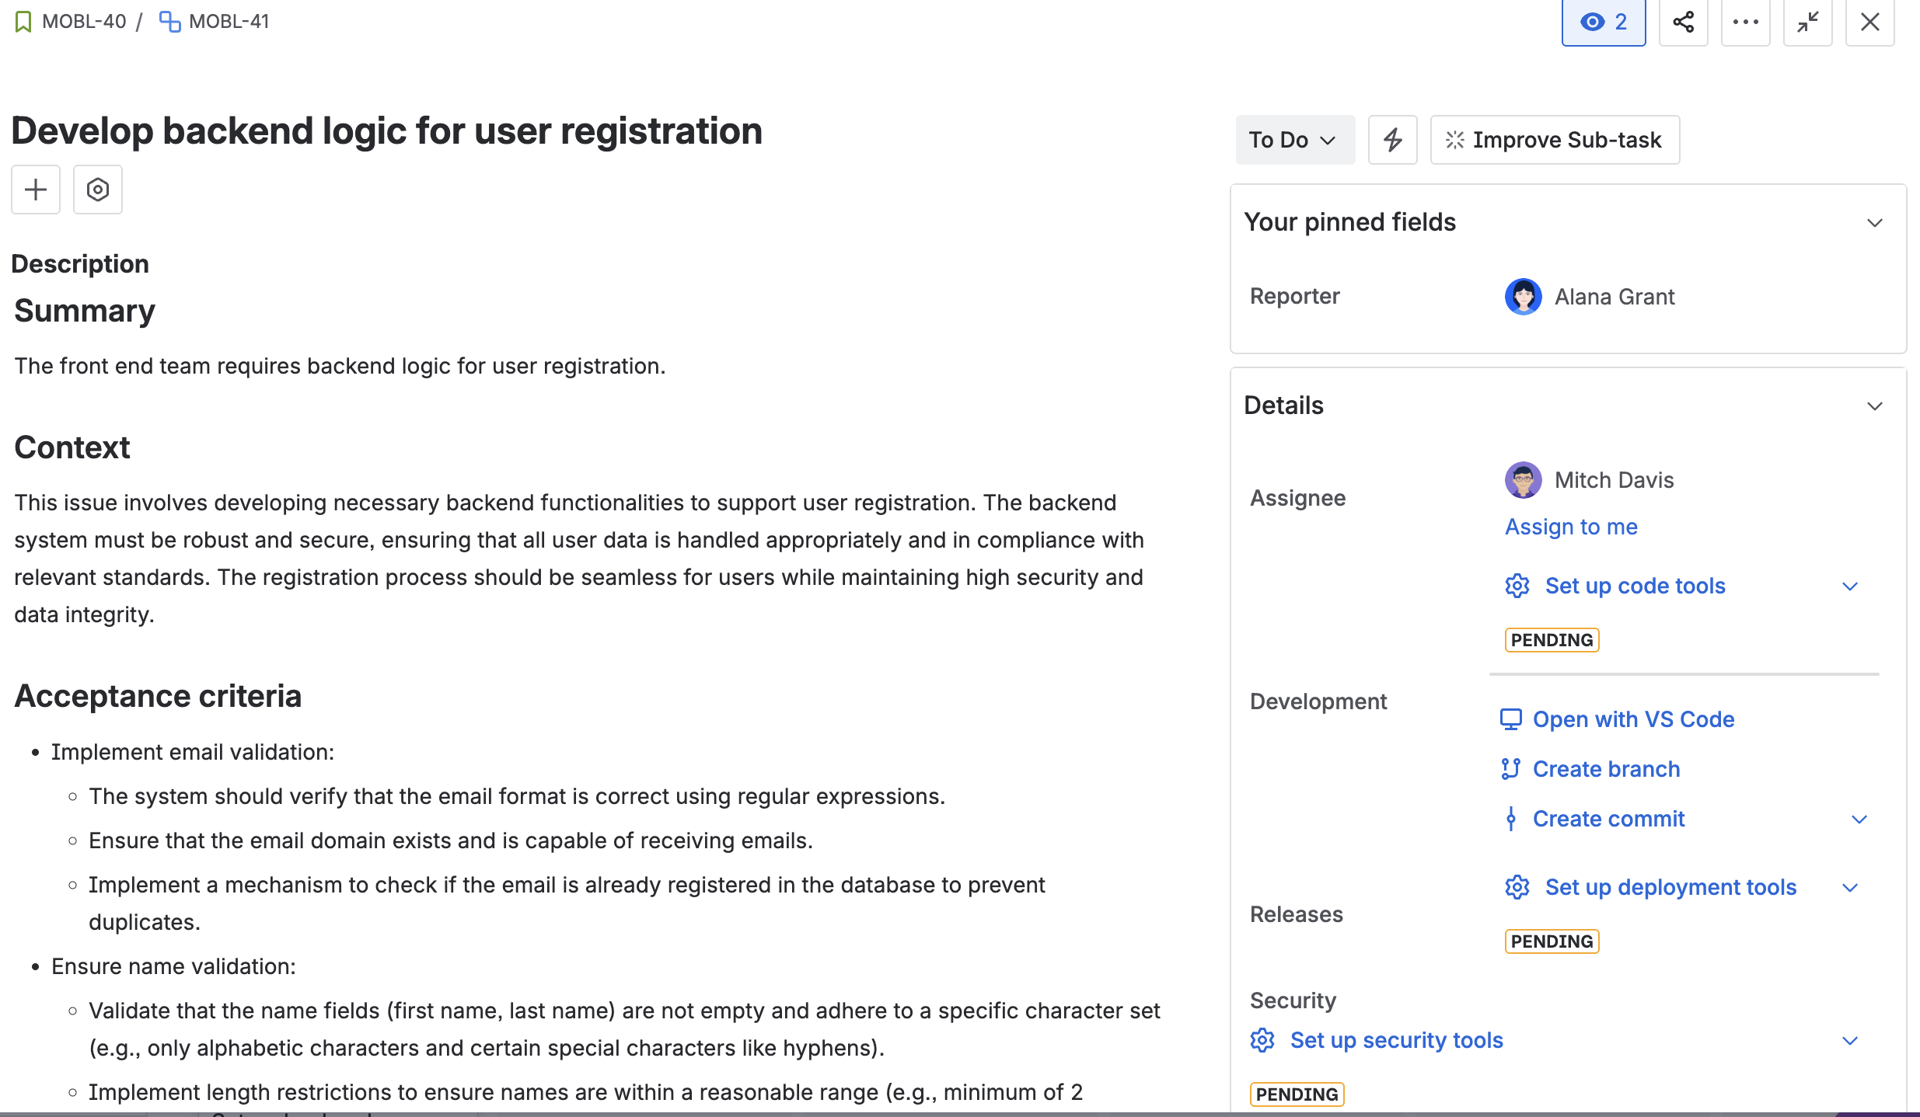Collapse the Details panel
Screen dimensions: 1920x1117
[x=1876, y=405]
